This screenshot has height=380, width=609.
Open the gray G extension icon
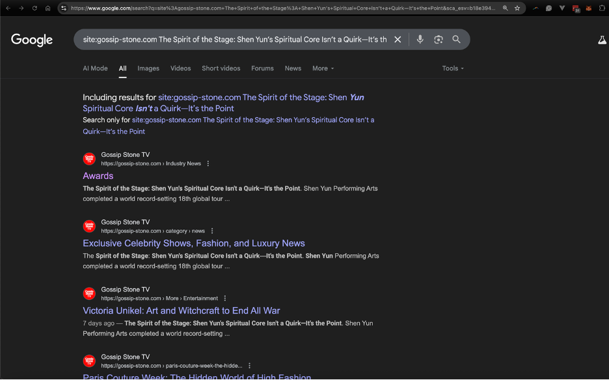pyautogui.click(x=548, y=8)
